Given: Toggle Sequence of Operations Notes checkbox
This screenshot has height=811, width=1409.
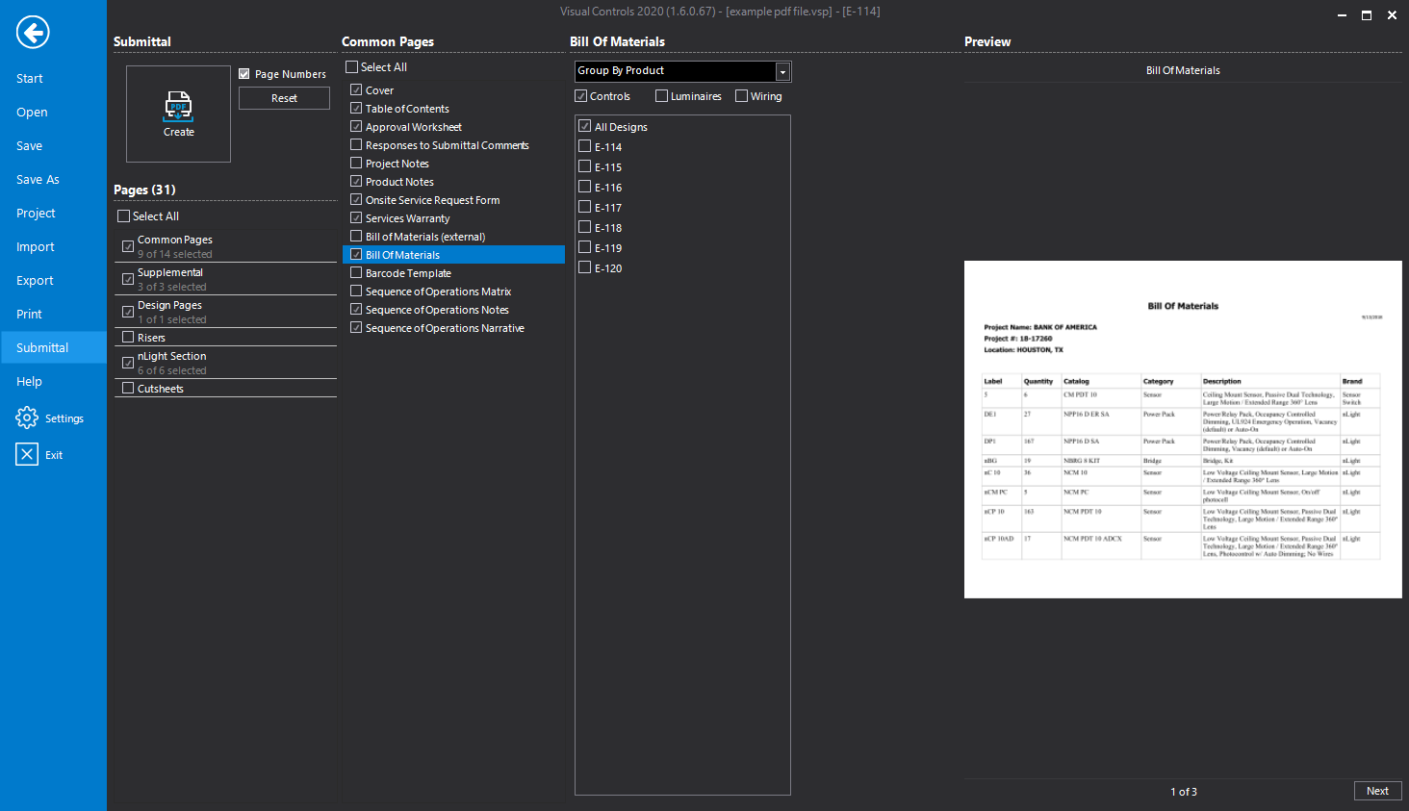Looking at the screenshot, I should pos(356,309).
